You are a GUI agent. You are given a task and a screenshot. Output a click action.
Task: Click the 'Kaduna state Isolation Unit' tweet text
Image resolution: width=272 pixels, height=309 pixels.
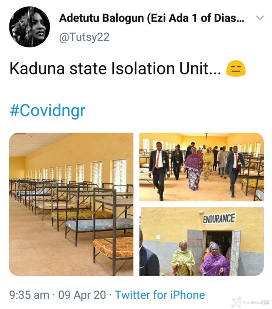(x=115, y=69)
